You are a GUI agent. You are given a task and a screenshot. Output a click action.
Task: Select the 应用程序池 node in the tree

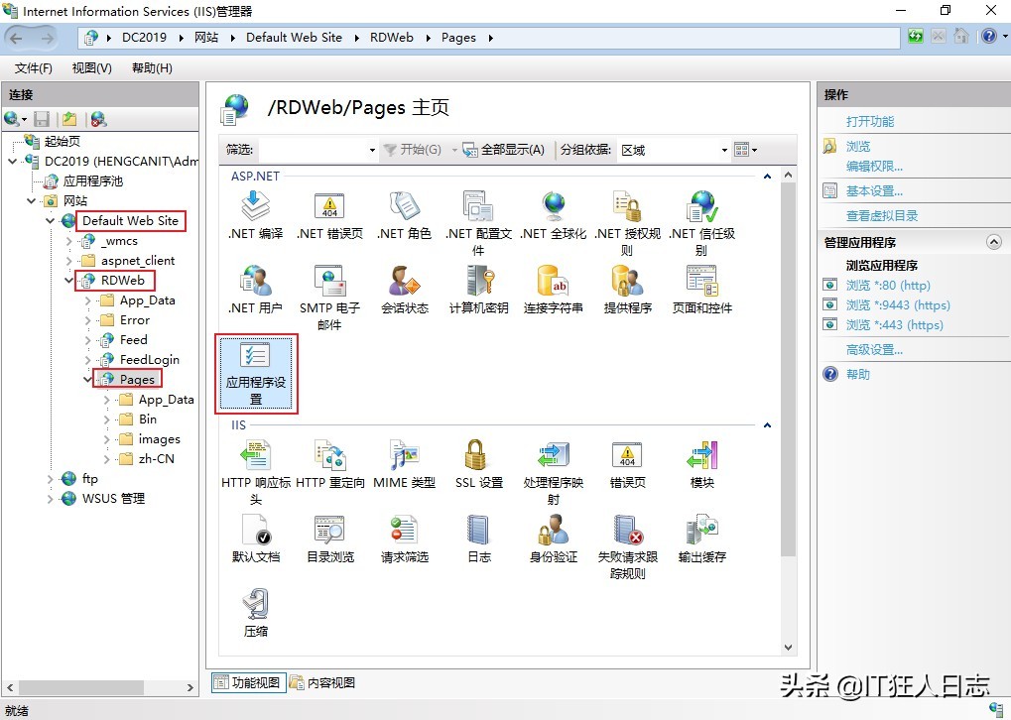coord(93,181)
